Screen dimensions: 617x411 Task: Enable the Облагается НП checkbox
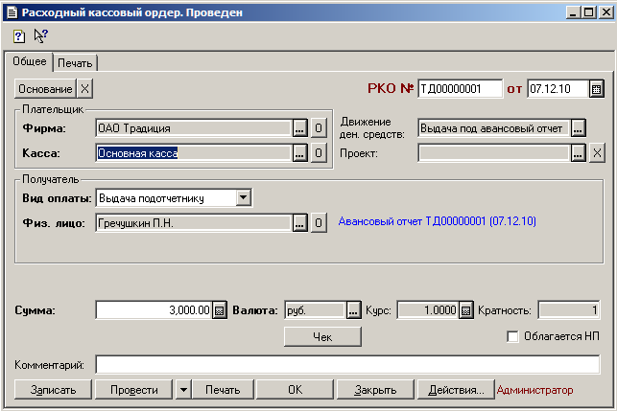[x=512, y=336]
